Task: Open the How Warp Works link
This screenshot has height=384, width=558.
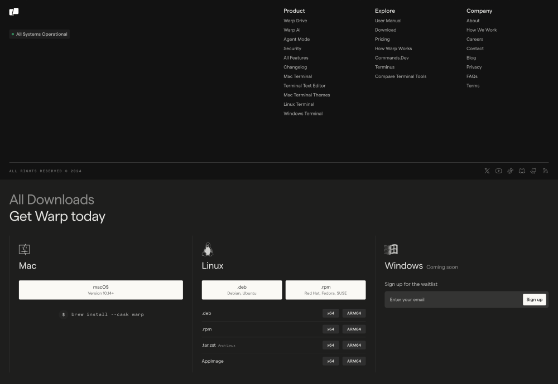Action: click(x=393, y=48)
